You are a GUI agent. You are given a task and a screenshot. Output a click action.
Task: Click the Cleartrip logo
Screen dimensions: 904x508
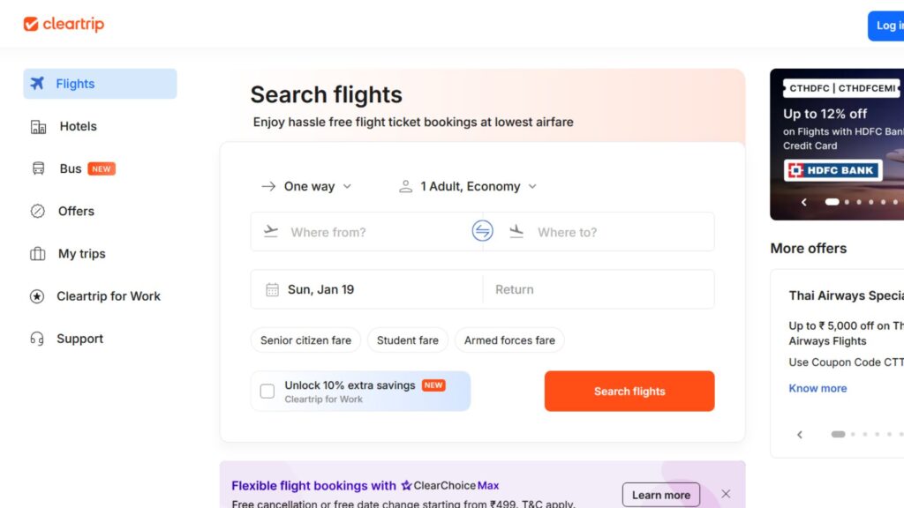(64, 25)
